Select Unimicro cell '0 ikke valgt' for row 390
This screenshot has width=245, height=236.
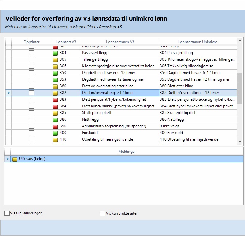point(198,126)
